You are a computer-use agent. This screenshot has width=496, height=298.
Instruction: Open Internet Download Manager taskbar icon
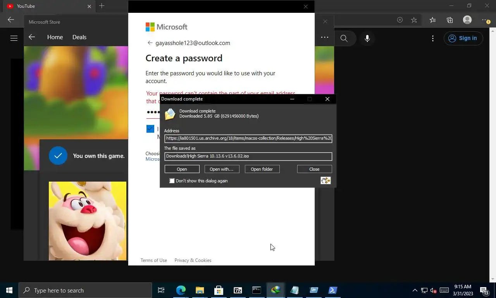coord(276,290)
